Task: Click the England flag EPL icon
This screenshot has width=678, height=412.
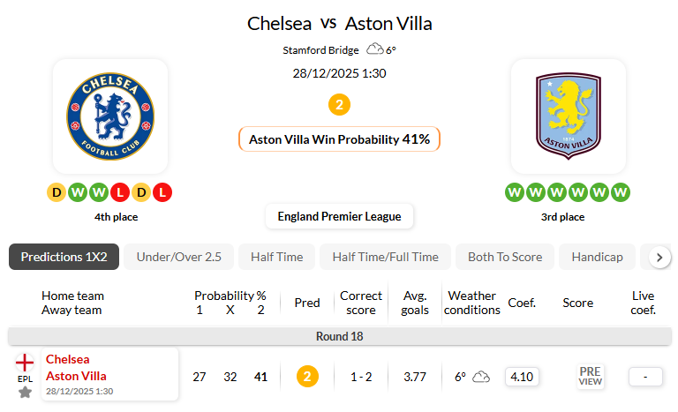Action: pyautogui.click(x=25, y=363)
